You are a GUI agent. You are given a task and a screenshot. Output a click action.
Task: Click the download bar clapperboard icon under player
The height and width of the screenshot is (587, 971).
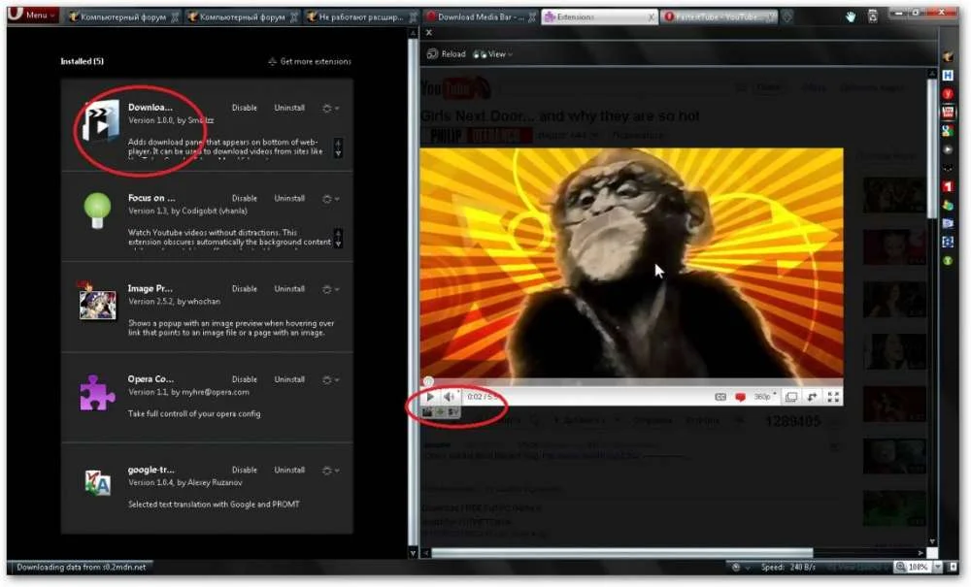(427, 412)
